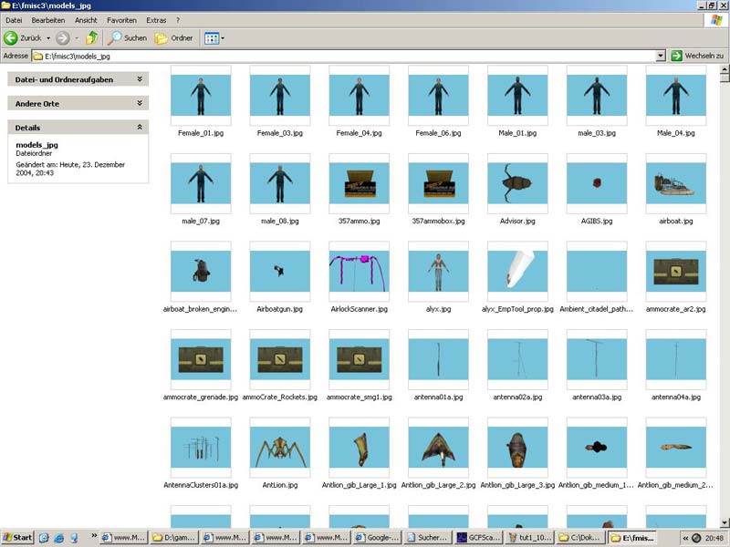Open the Windows Start menu

coord(17,538)
